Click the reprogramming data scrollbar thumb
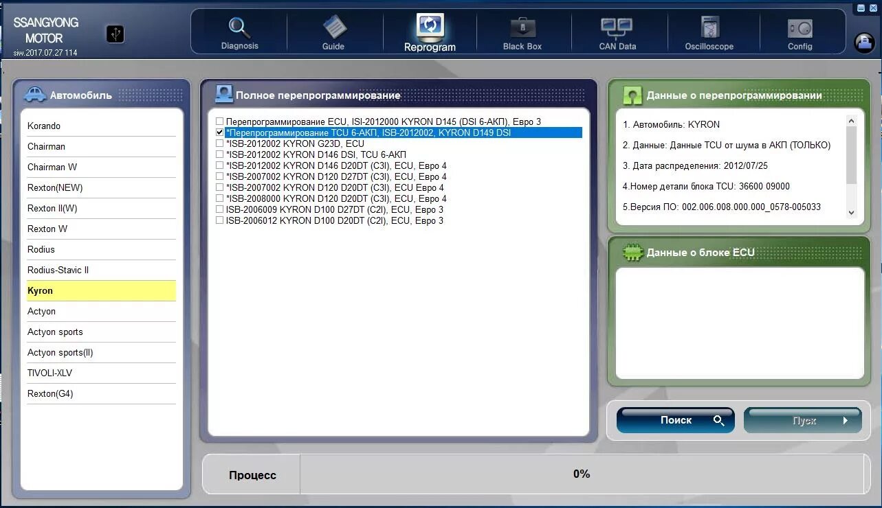882x508 pixels. [851, 154]
